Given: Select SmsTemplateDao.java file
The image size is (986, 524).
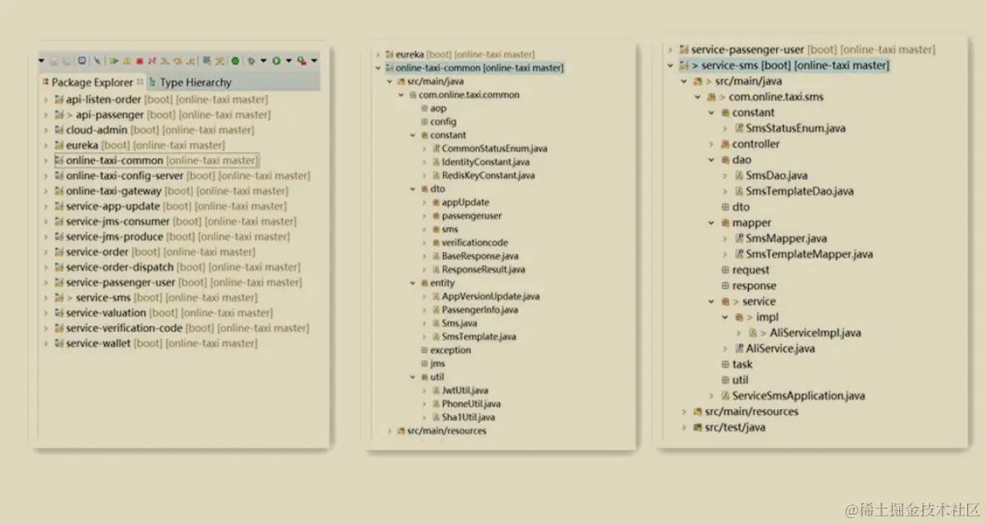Looking at the screenshot, I should [799, 191].
